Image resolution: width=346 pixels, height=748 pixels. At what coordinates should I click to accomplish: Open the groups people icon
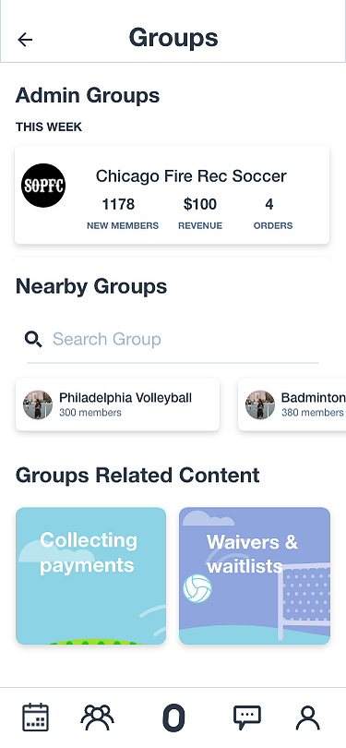pyautogui.click(x=97, y=717)
